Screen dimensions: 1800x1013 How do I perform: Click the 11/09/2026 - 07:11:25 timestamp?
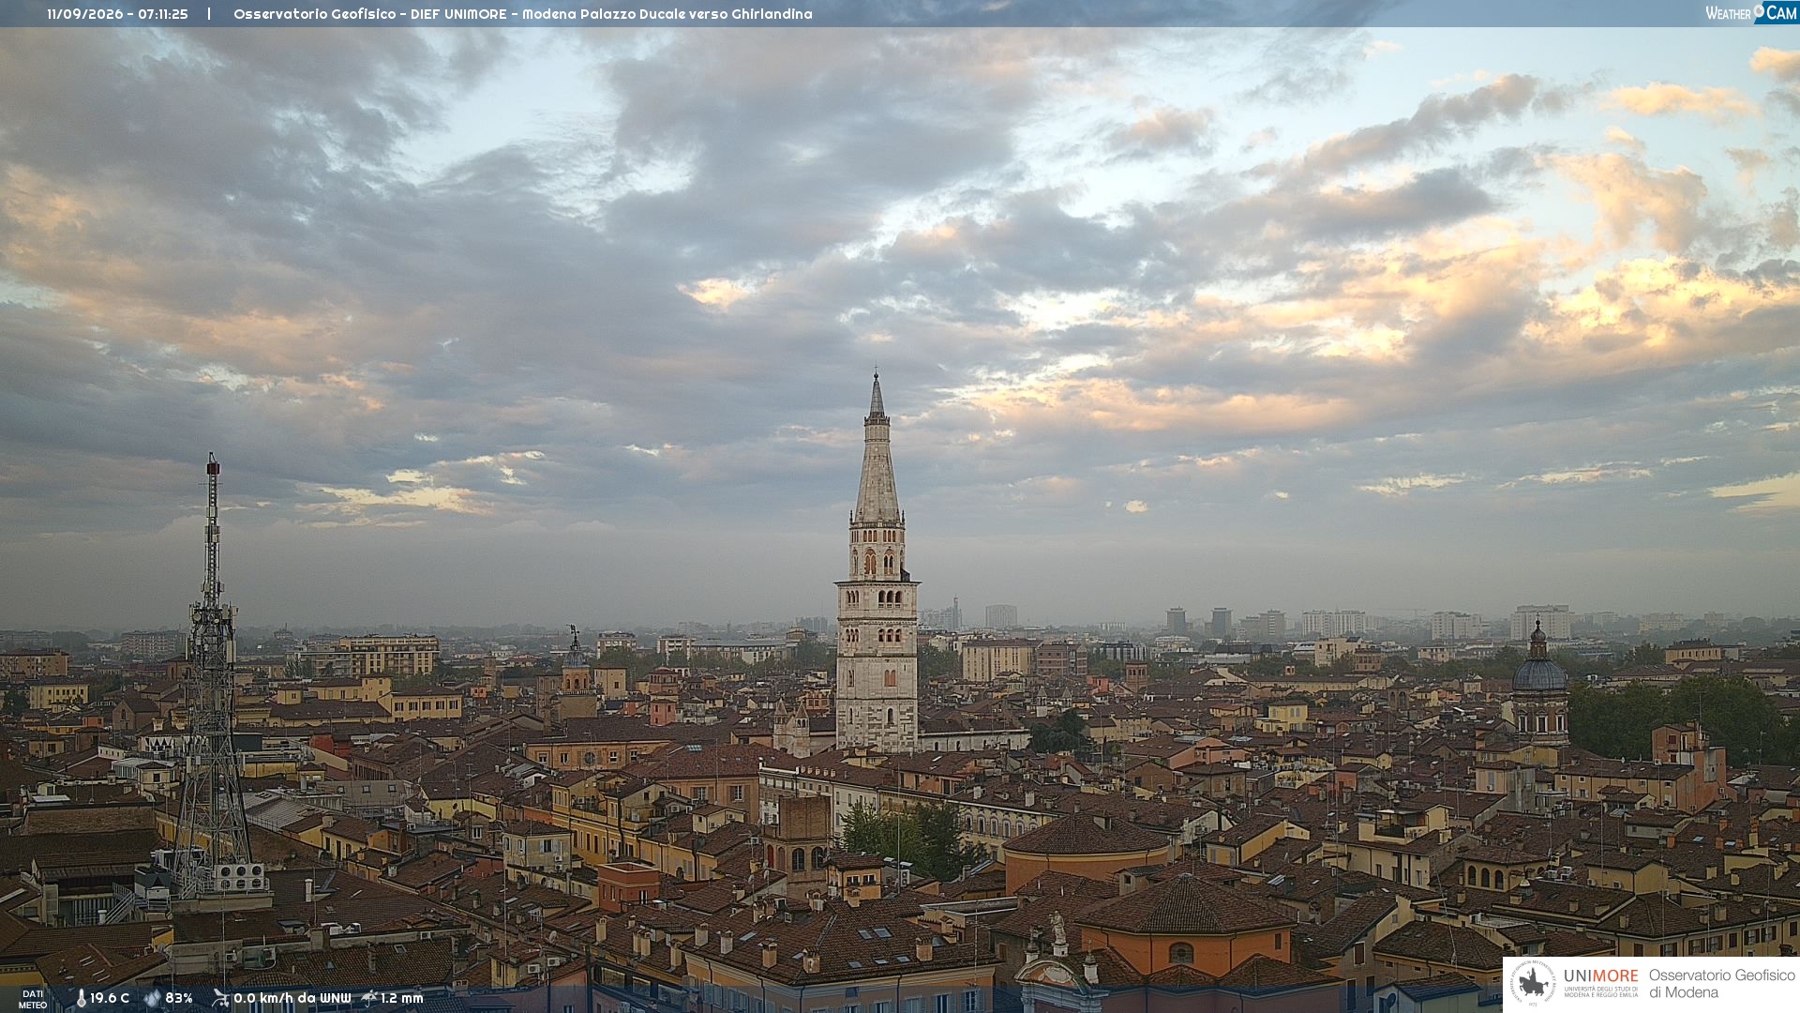117,14
